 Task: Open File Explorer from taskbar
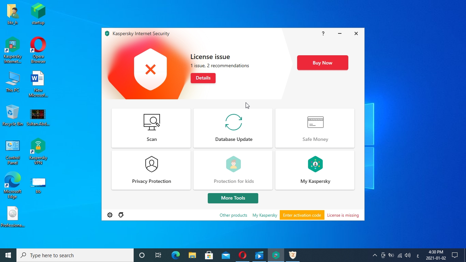(192, 255)
